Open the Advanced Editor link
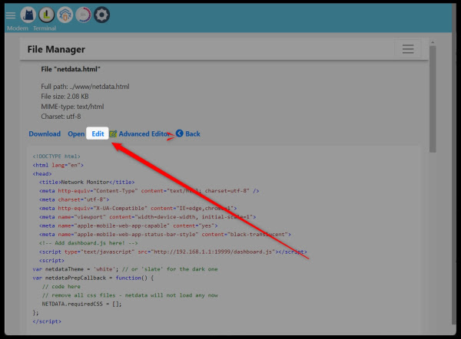Screen dimensions: 461x339 [144, 134]
